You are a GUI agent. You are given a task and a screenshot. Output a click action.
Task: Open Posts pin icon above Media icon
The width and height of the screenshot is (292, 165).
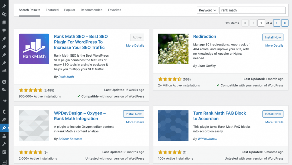coord(4,6)
